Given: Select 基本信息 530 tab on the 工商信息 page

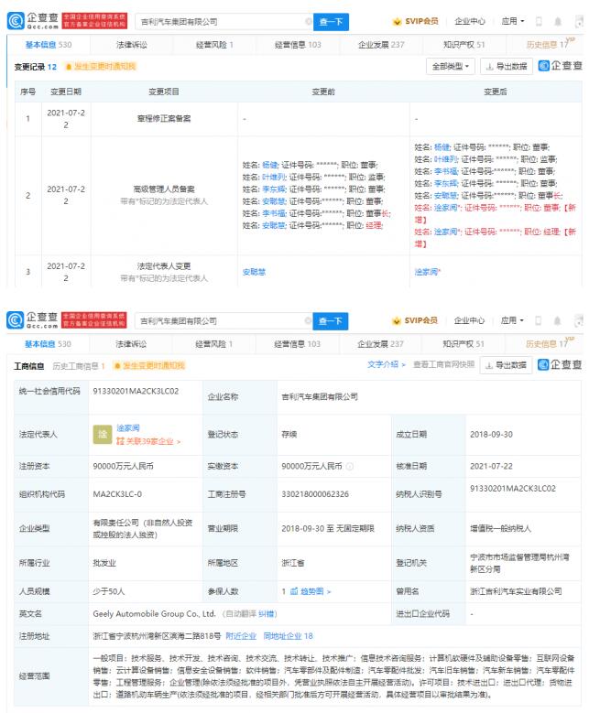Looking at the screenshot, I should [48, 344].
